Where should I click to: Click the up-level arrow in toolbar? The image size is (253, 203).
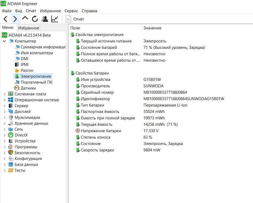click(x=25, y=19)
